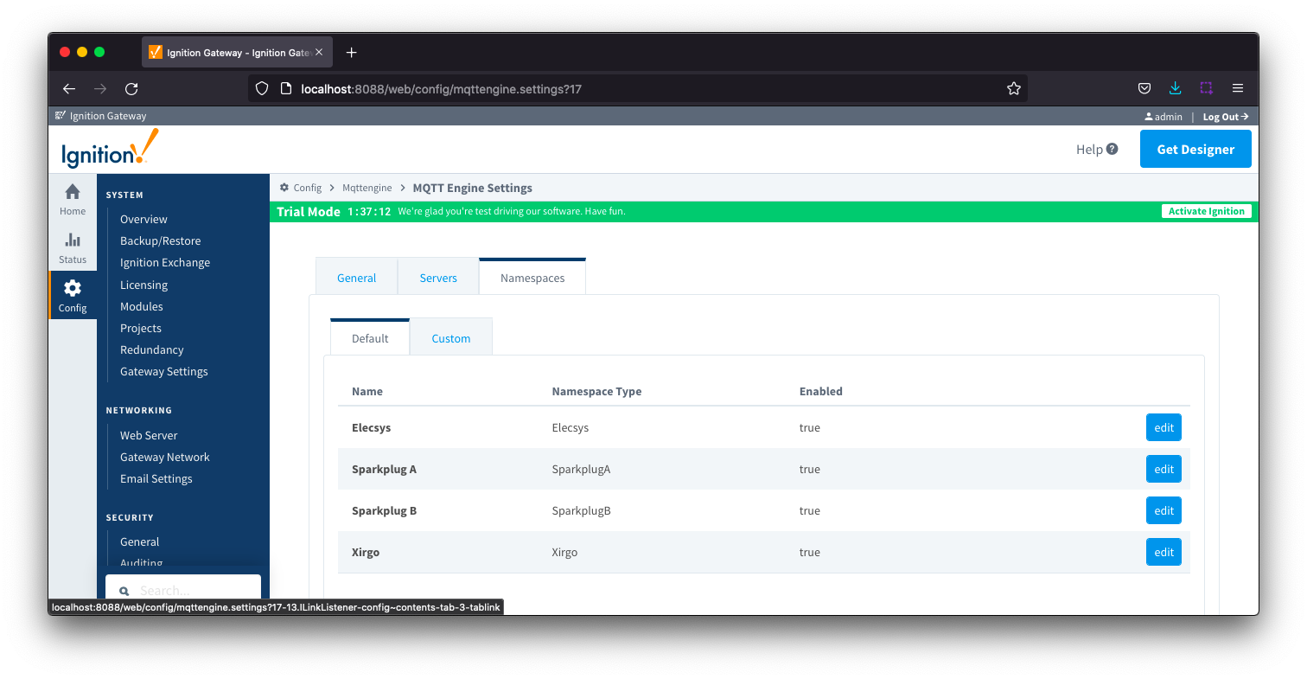1307x679 pixels.
Task: Open the browser hamburger menu
Action: click(1238, 88)
